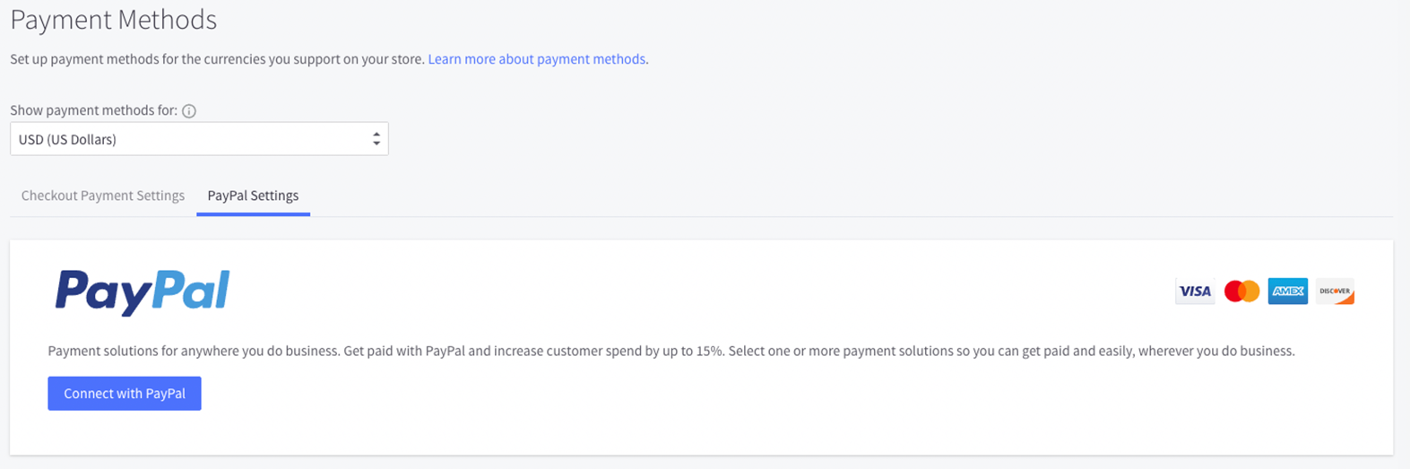Click the 'Show payment methods for:' label
1410x469 pixels.
[93, 111]
